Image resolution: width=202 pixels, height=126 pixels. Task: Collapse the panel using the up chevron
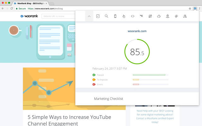(x=89, y=16)
